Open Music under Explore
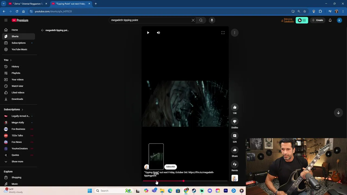 [19, 184]
